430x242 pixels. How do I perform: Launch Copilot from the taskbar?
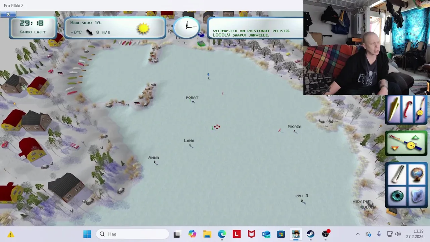pos(192,234)
